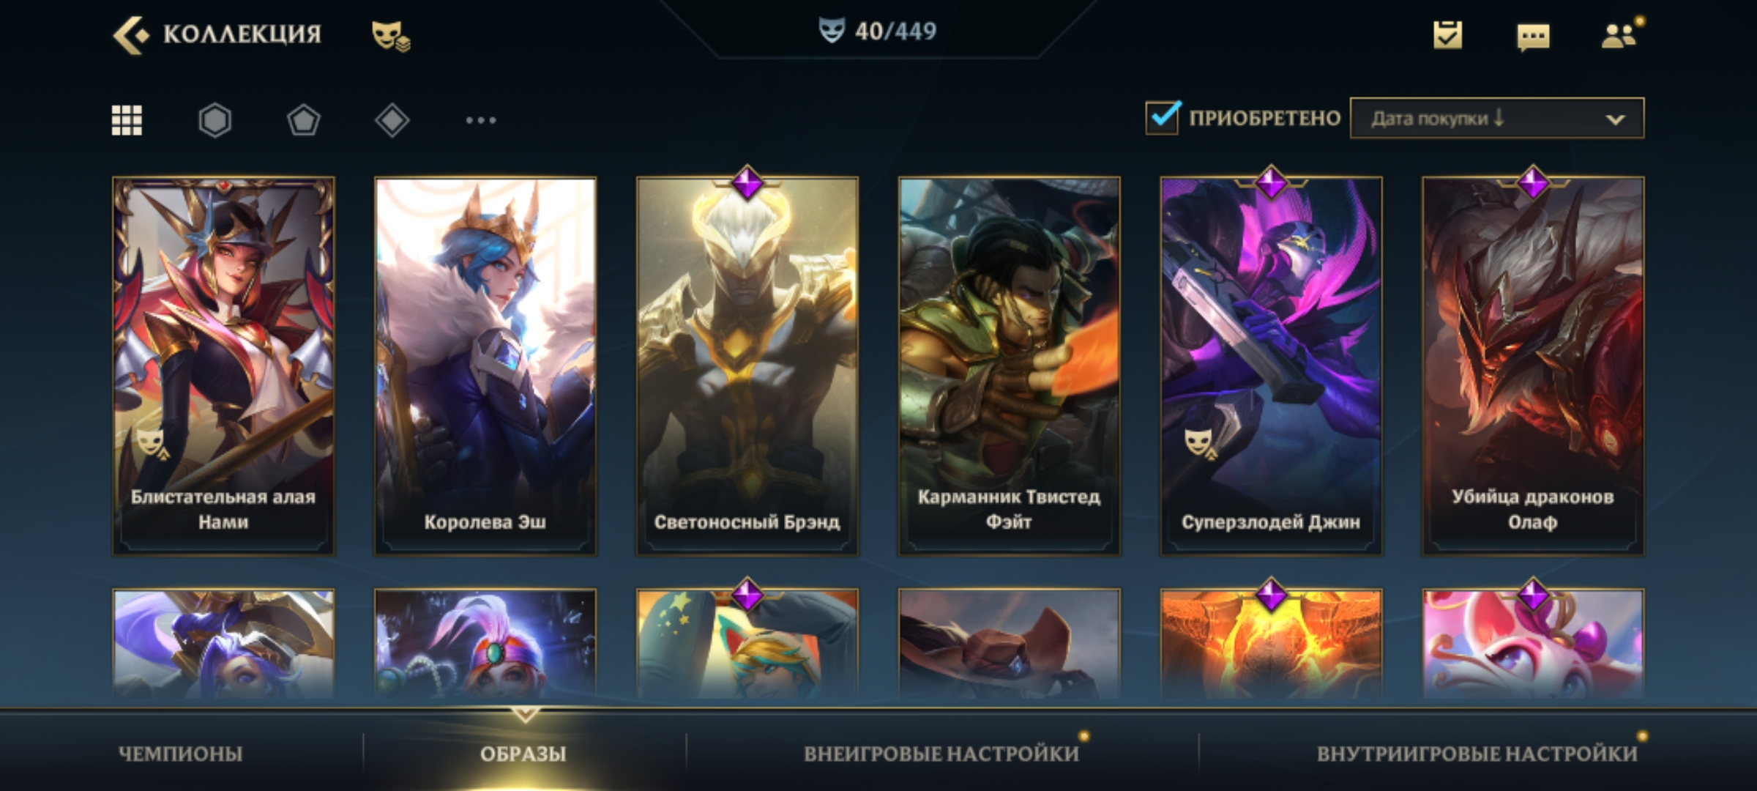The image size is (1757, 791).
Task: Choose the pentagon rarity filter
Action: pyautogui.click(x=303, y=120)
